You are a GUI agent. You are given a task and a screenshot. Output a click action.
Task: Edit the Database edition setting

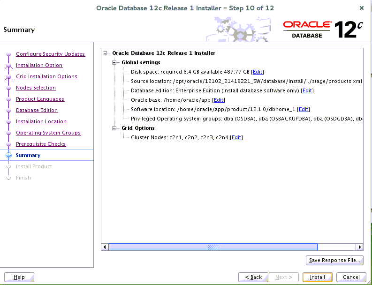coord(307,90)
